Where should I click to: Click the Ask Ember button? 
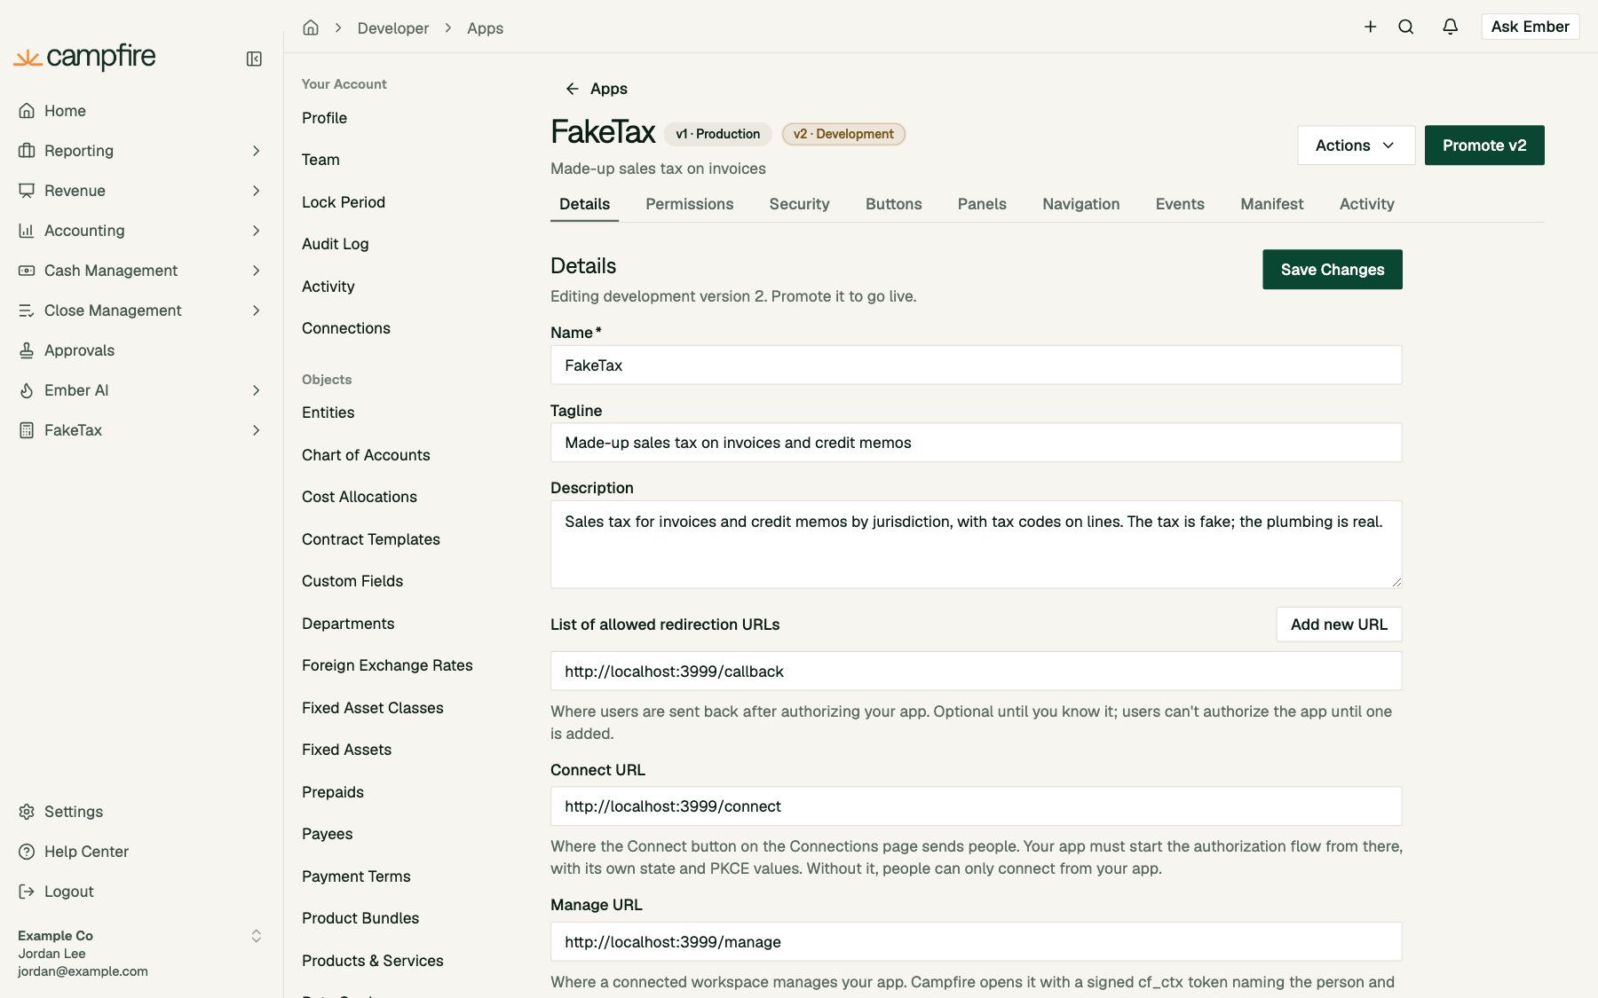1530,27
